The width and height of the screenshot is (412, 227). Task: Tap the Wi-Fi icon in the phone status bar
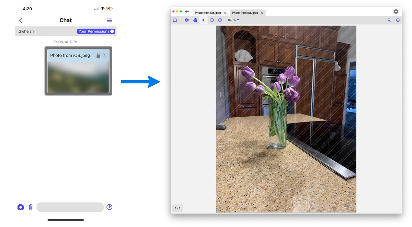(x=102, y=9)
